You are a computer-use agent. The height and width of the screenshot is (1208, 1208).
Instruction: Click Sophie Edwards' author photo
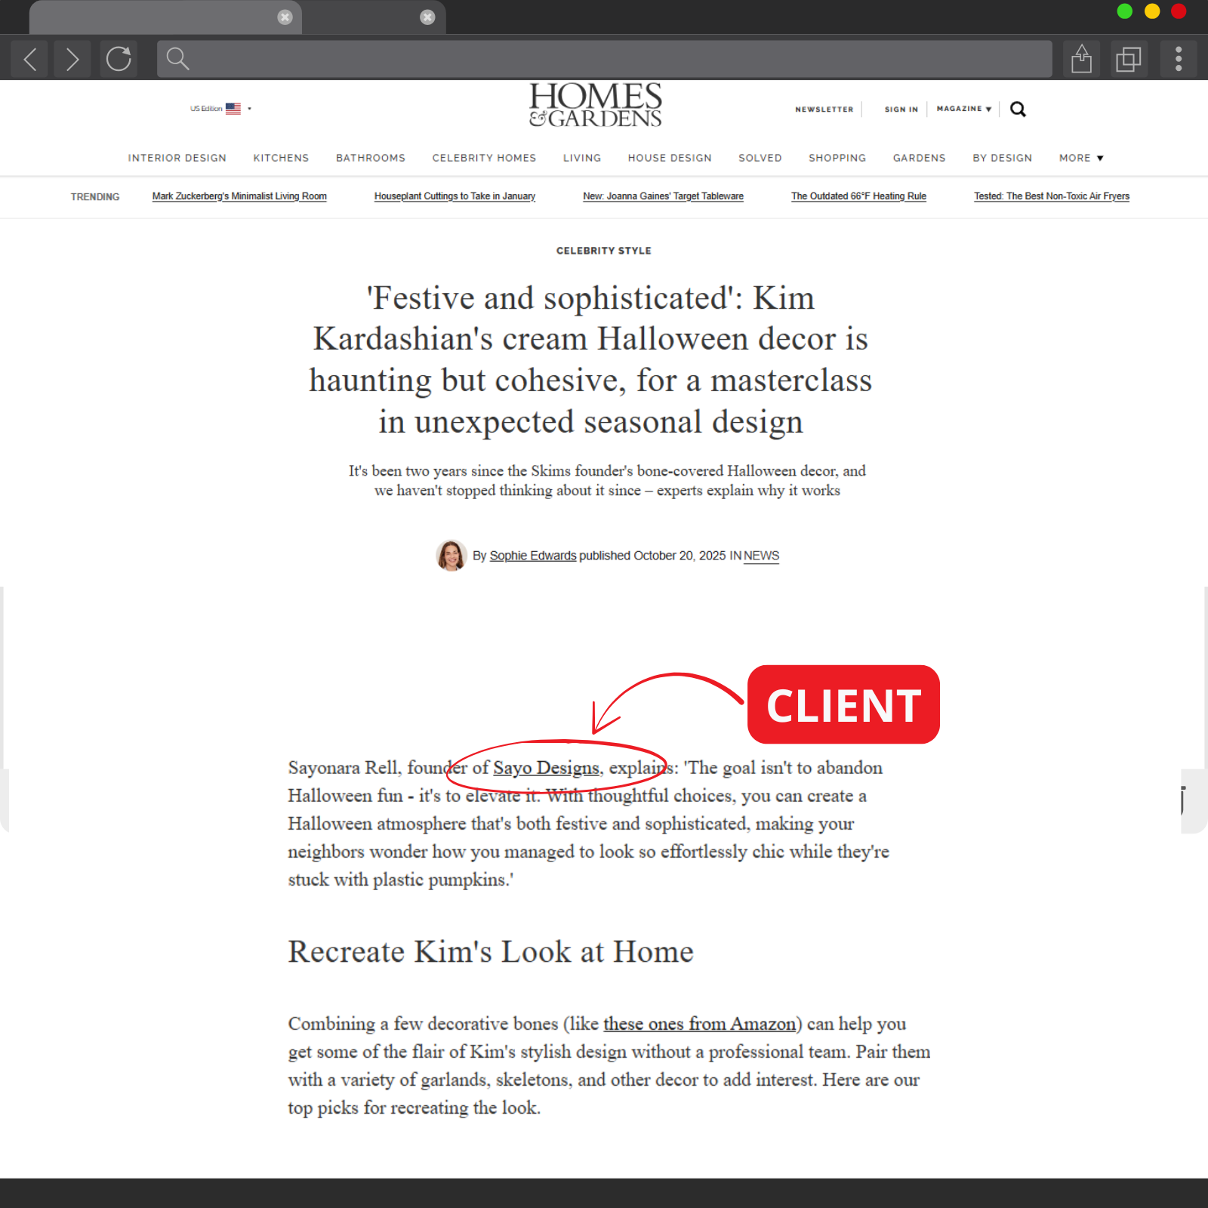(451, 556)
